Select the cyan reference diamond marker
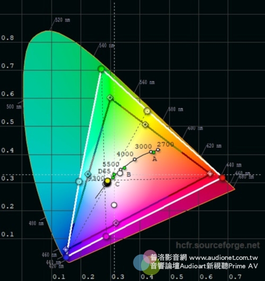265x281 pixels. (x=88, y=174)
